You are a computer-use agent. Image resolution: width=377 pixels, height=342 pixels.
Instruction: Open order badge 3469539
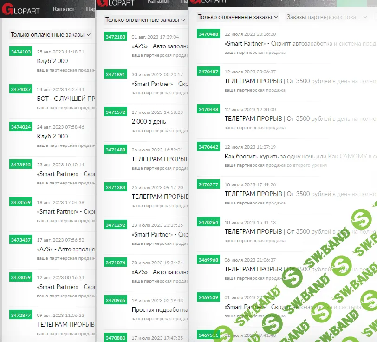[x=208, y=297]
